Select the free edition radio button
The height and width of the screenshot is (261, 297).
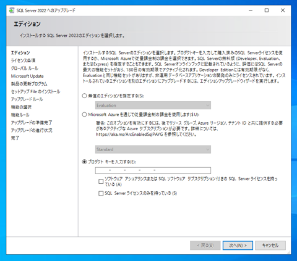coord(84,96)
